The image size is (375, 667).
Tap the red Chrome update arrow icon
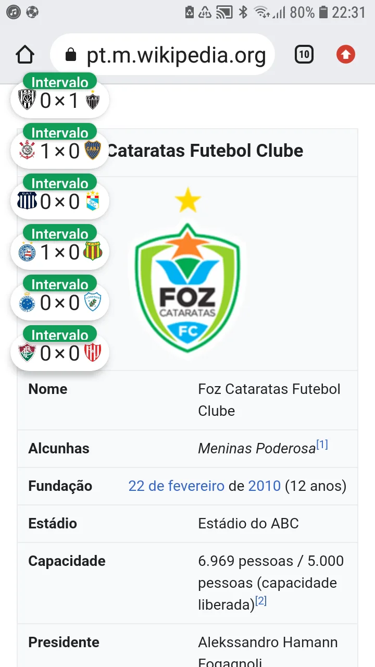click(346, 54)
